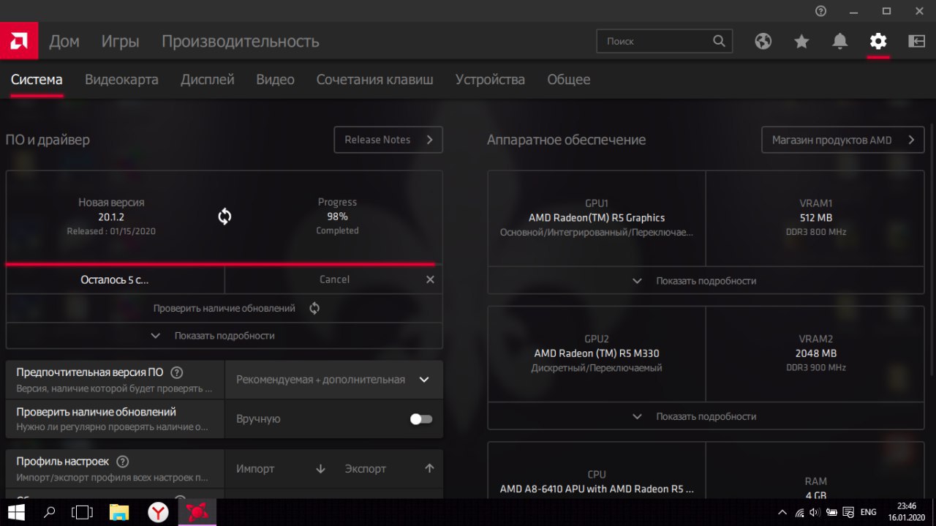Switch to the Устройства subtab

490,80
